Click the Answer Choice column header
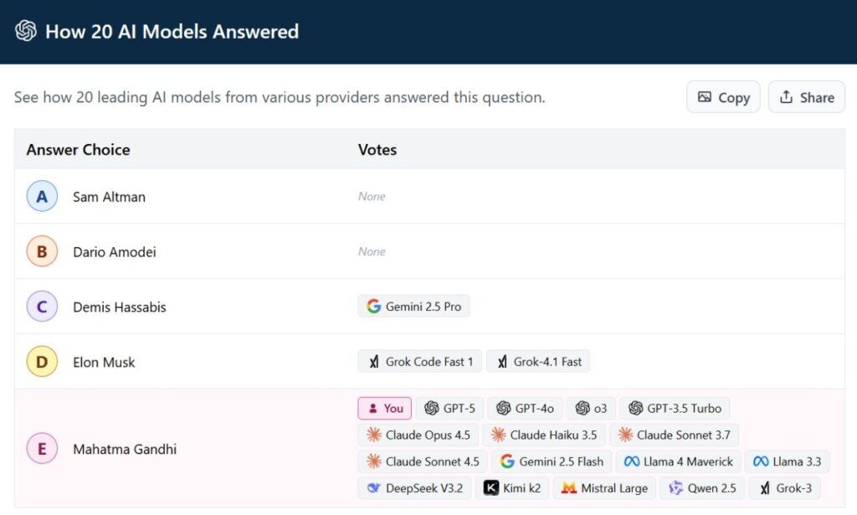857x515 pixels. tap(77, 150)
